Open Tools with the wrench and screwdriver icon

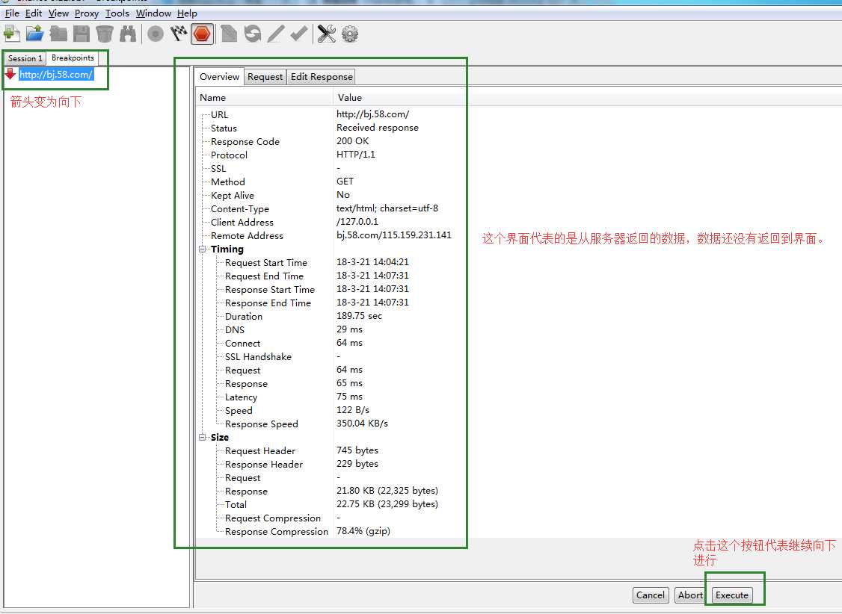pos(326,34)
